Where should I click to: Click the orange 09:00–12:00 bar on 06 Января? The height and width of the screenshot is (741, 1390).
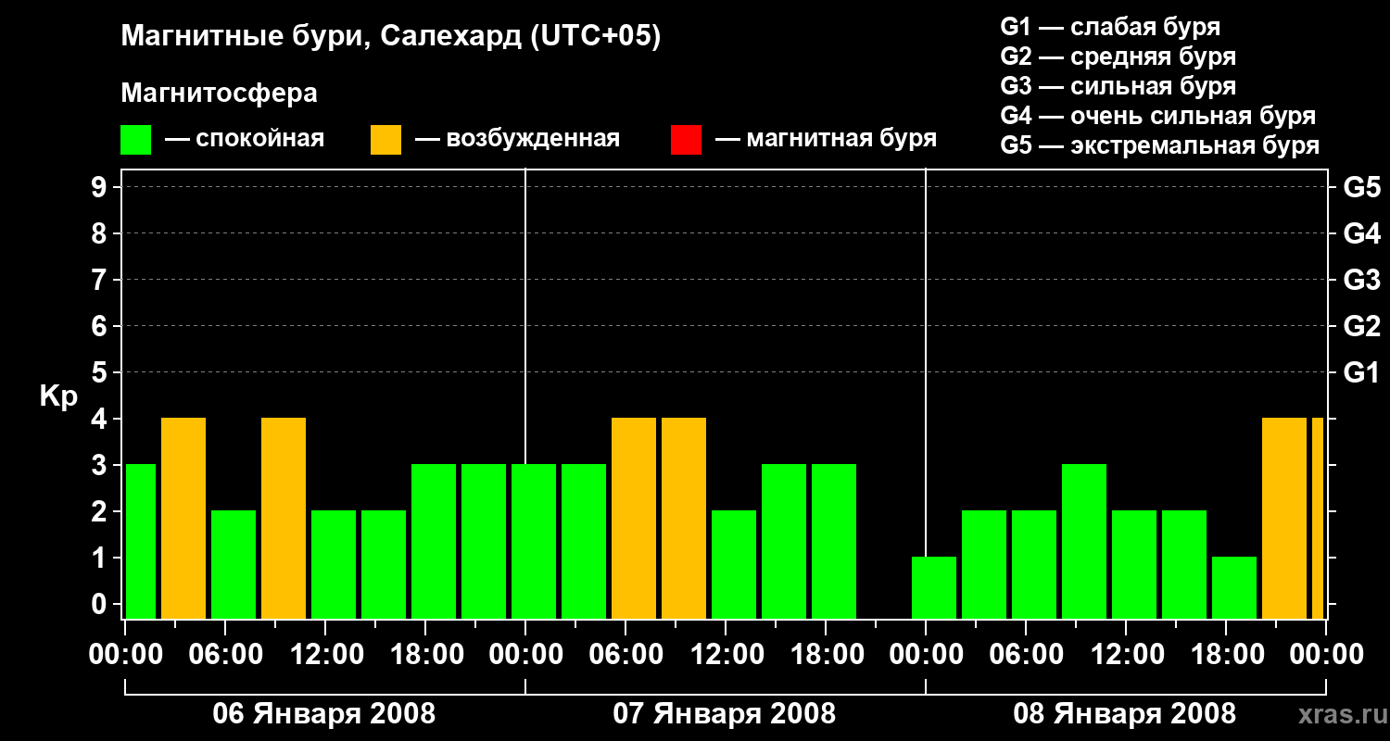284,518
